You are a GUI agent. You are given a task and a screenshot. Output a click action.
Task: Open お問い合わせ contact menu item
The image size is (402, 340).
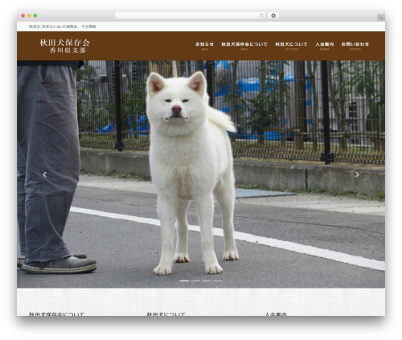355,46
